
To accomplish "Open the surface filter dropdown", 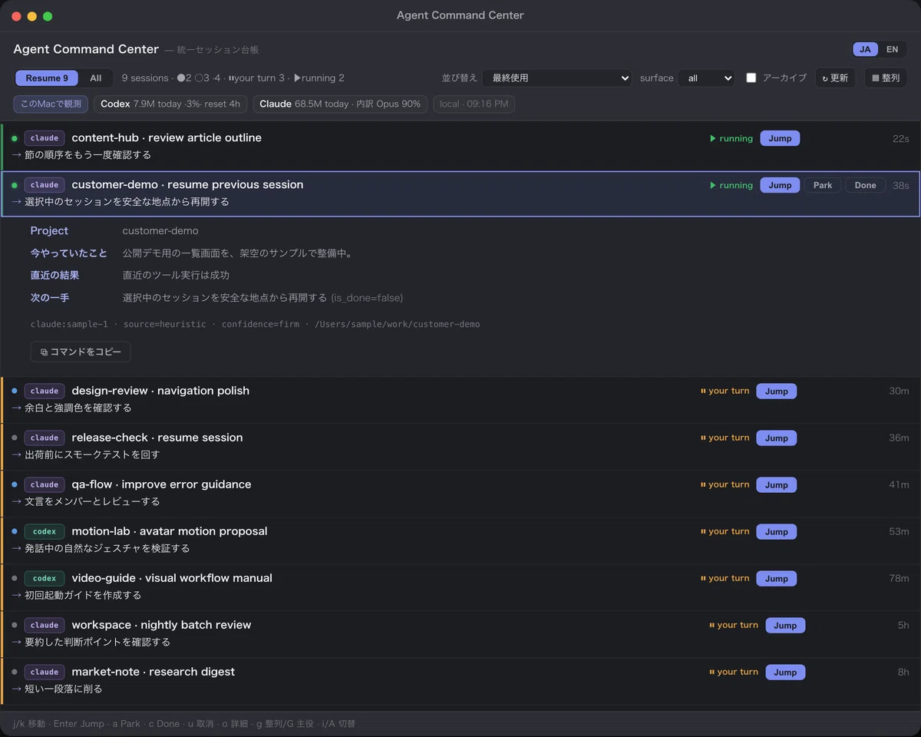I will point(706,78).
